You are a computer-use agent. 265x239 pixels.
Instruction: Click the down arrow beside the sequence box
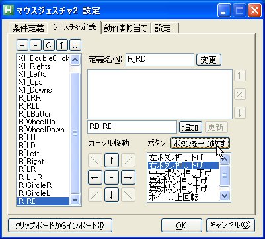click(240, 113)
